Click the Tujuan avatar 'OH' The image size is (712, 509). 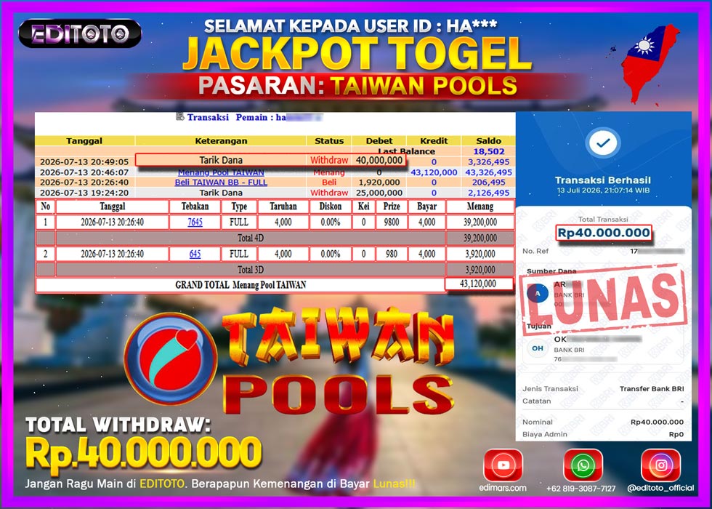coord(538,348)
